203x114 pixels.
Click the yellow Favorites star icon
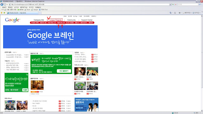[2, 13]
